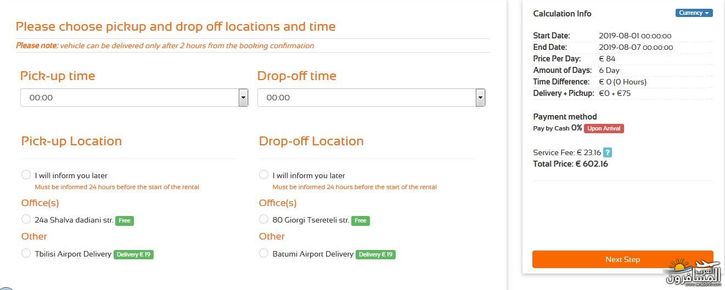Click the Delivery € 19 badge for Batumi Airport

pos(375,254)
